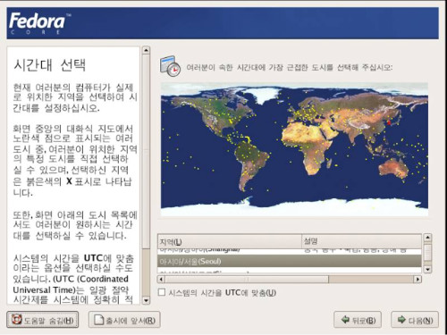
Task: Go back with the 뒤로(B) button
Action: point(358,320)
